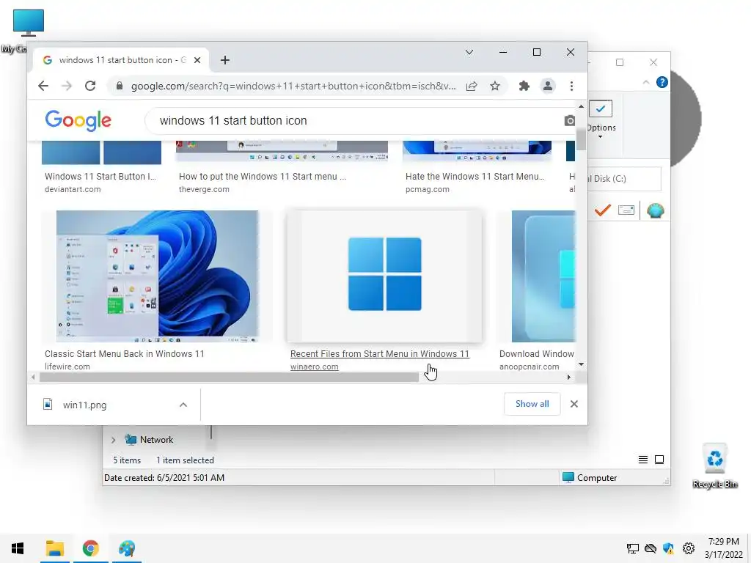
Task: Click the network tray icon
Action: pyautogui.click(x=633, y=548)
